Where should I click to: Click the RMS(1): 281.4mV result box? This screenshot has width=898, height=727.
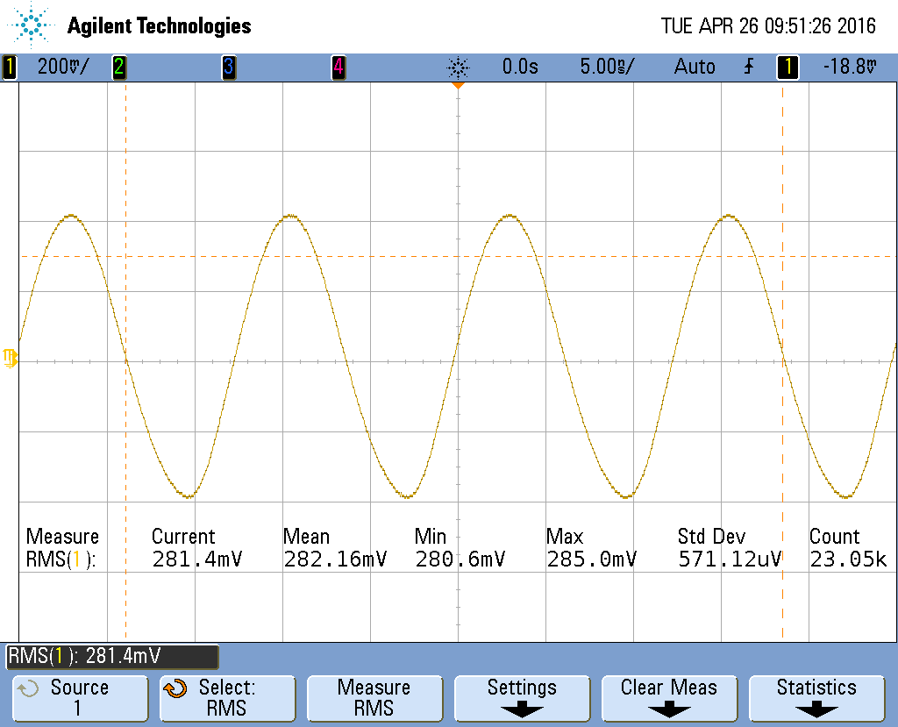(x=112, y=656)
